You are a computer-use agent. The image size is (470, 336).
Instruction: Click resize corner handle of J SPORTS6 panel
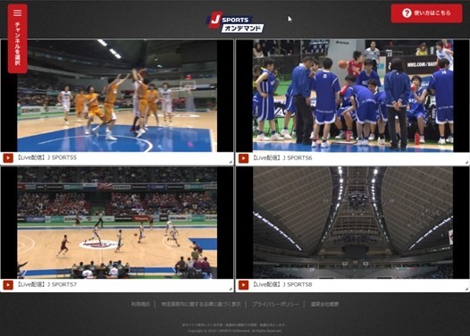pyautogui.click(x=466, y=162)
